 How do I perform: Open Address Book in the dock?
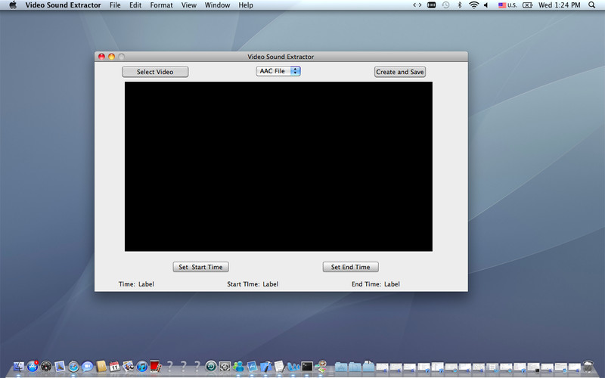tap(101, 366)
